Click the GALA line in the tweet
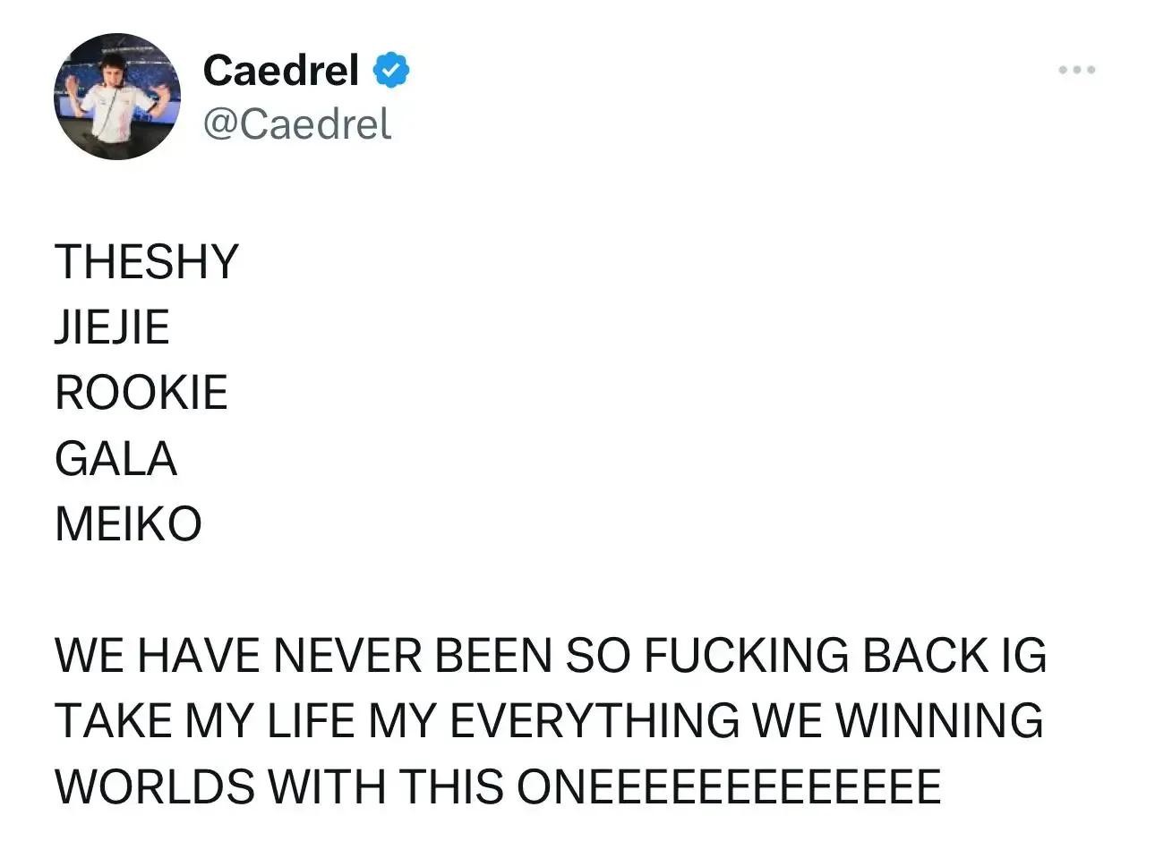The height and width of the screenshot is (841, 1155). 115,458
